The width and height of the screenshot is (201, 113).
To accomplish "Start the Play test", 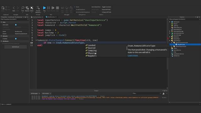I will 44,8.
